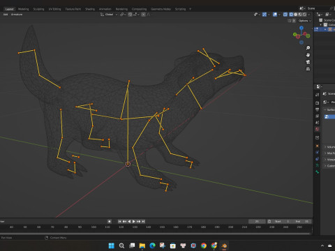Open the Options dropdown in viewport

(x=304, y=21)
